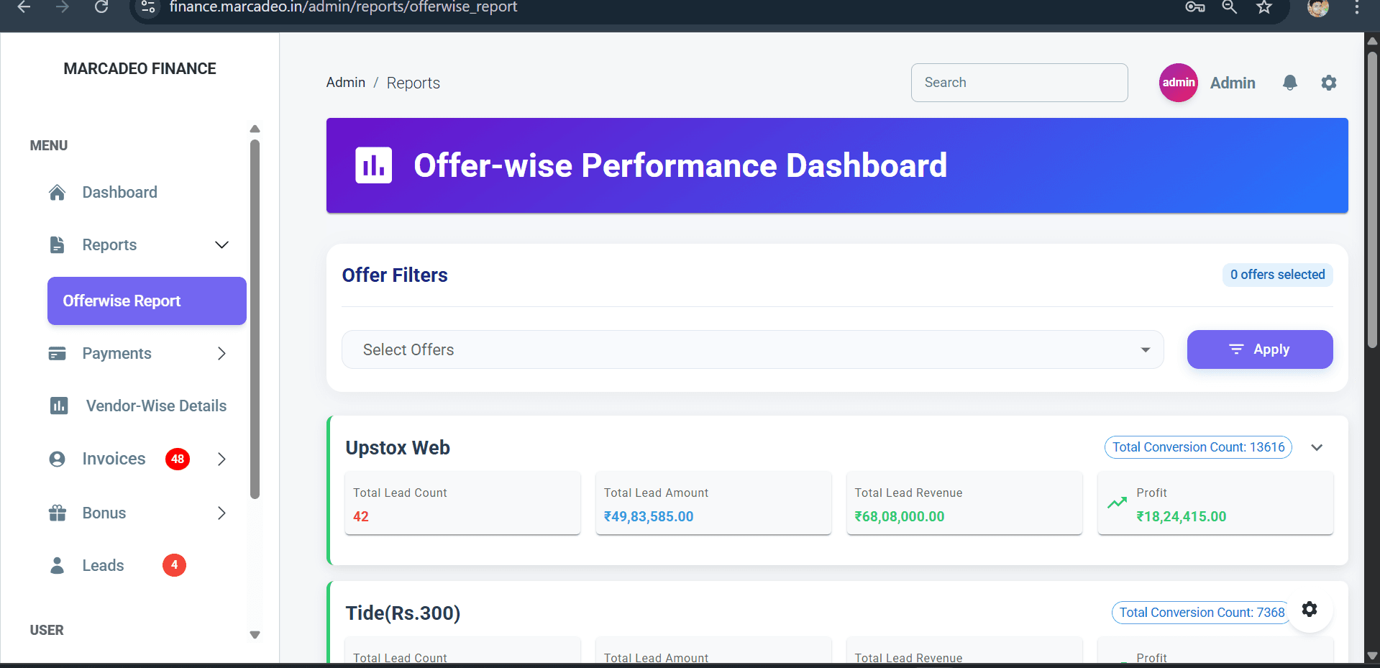Click the notifications bell icon

[x=1290, y=82]
